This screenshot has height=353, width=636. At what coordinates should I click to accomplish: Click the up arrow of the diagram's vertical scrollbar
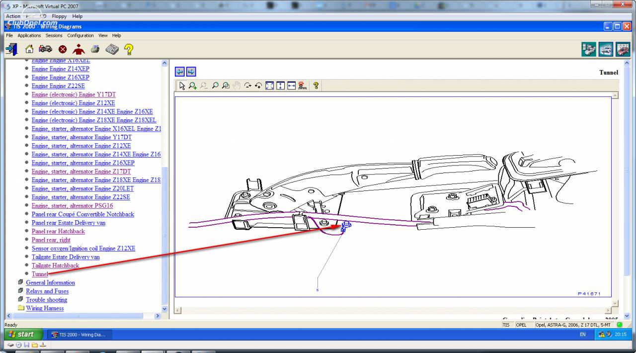tap(615, 95)
